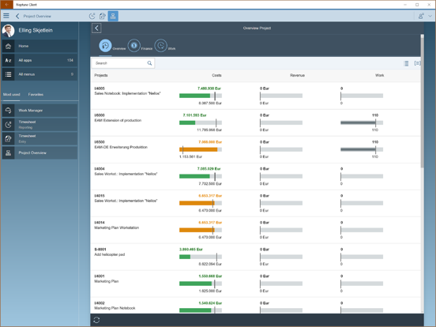Click the 134 count beside All apps

(x=70, y=60)
